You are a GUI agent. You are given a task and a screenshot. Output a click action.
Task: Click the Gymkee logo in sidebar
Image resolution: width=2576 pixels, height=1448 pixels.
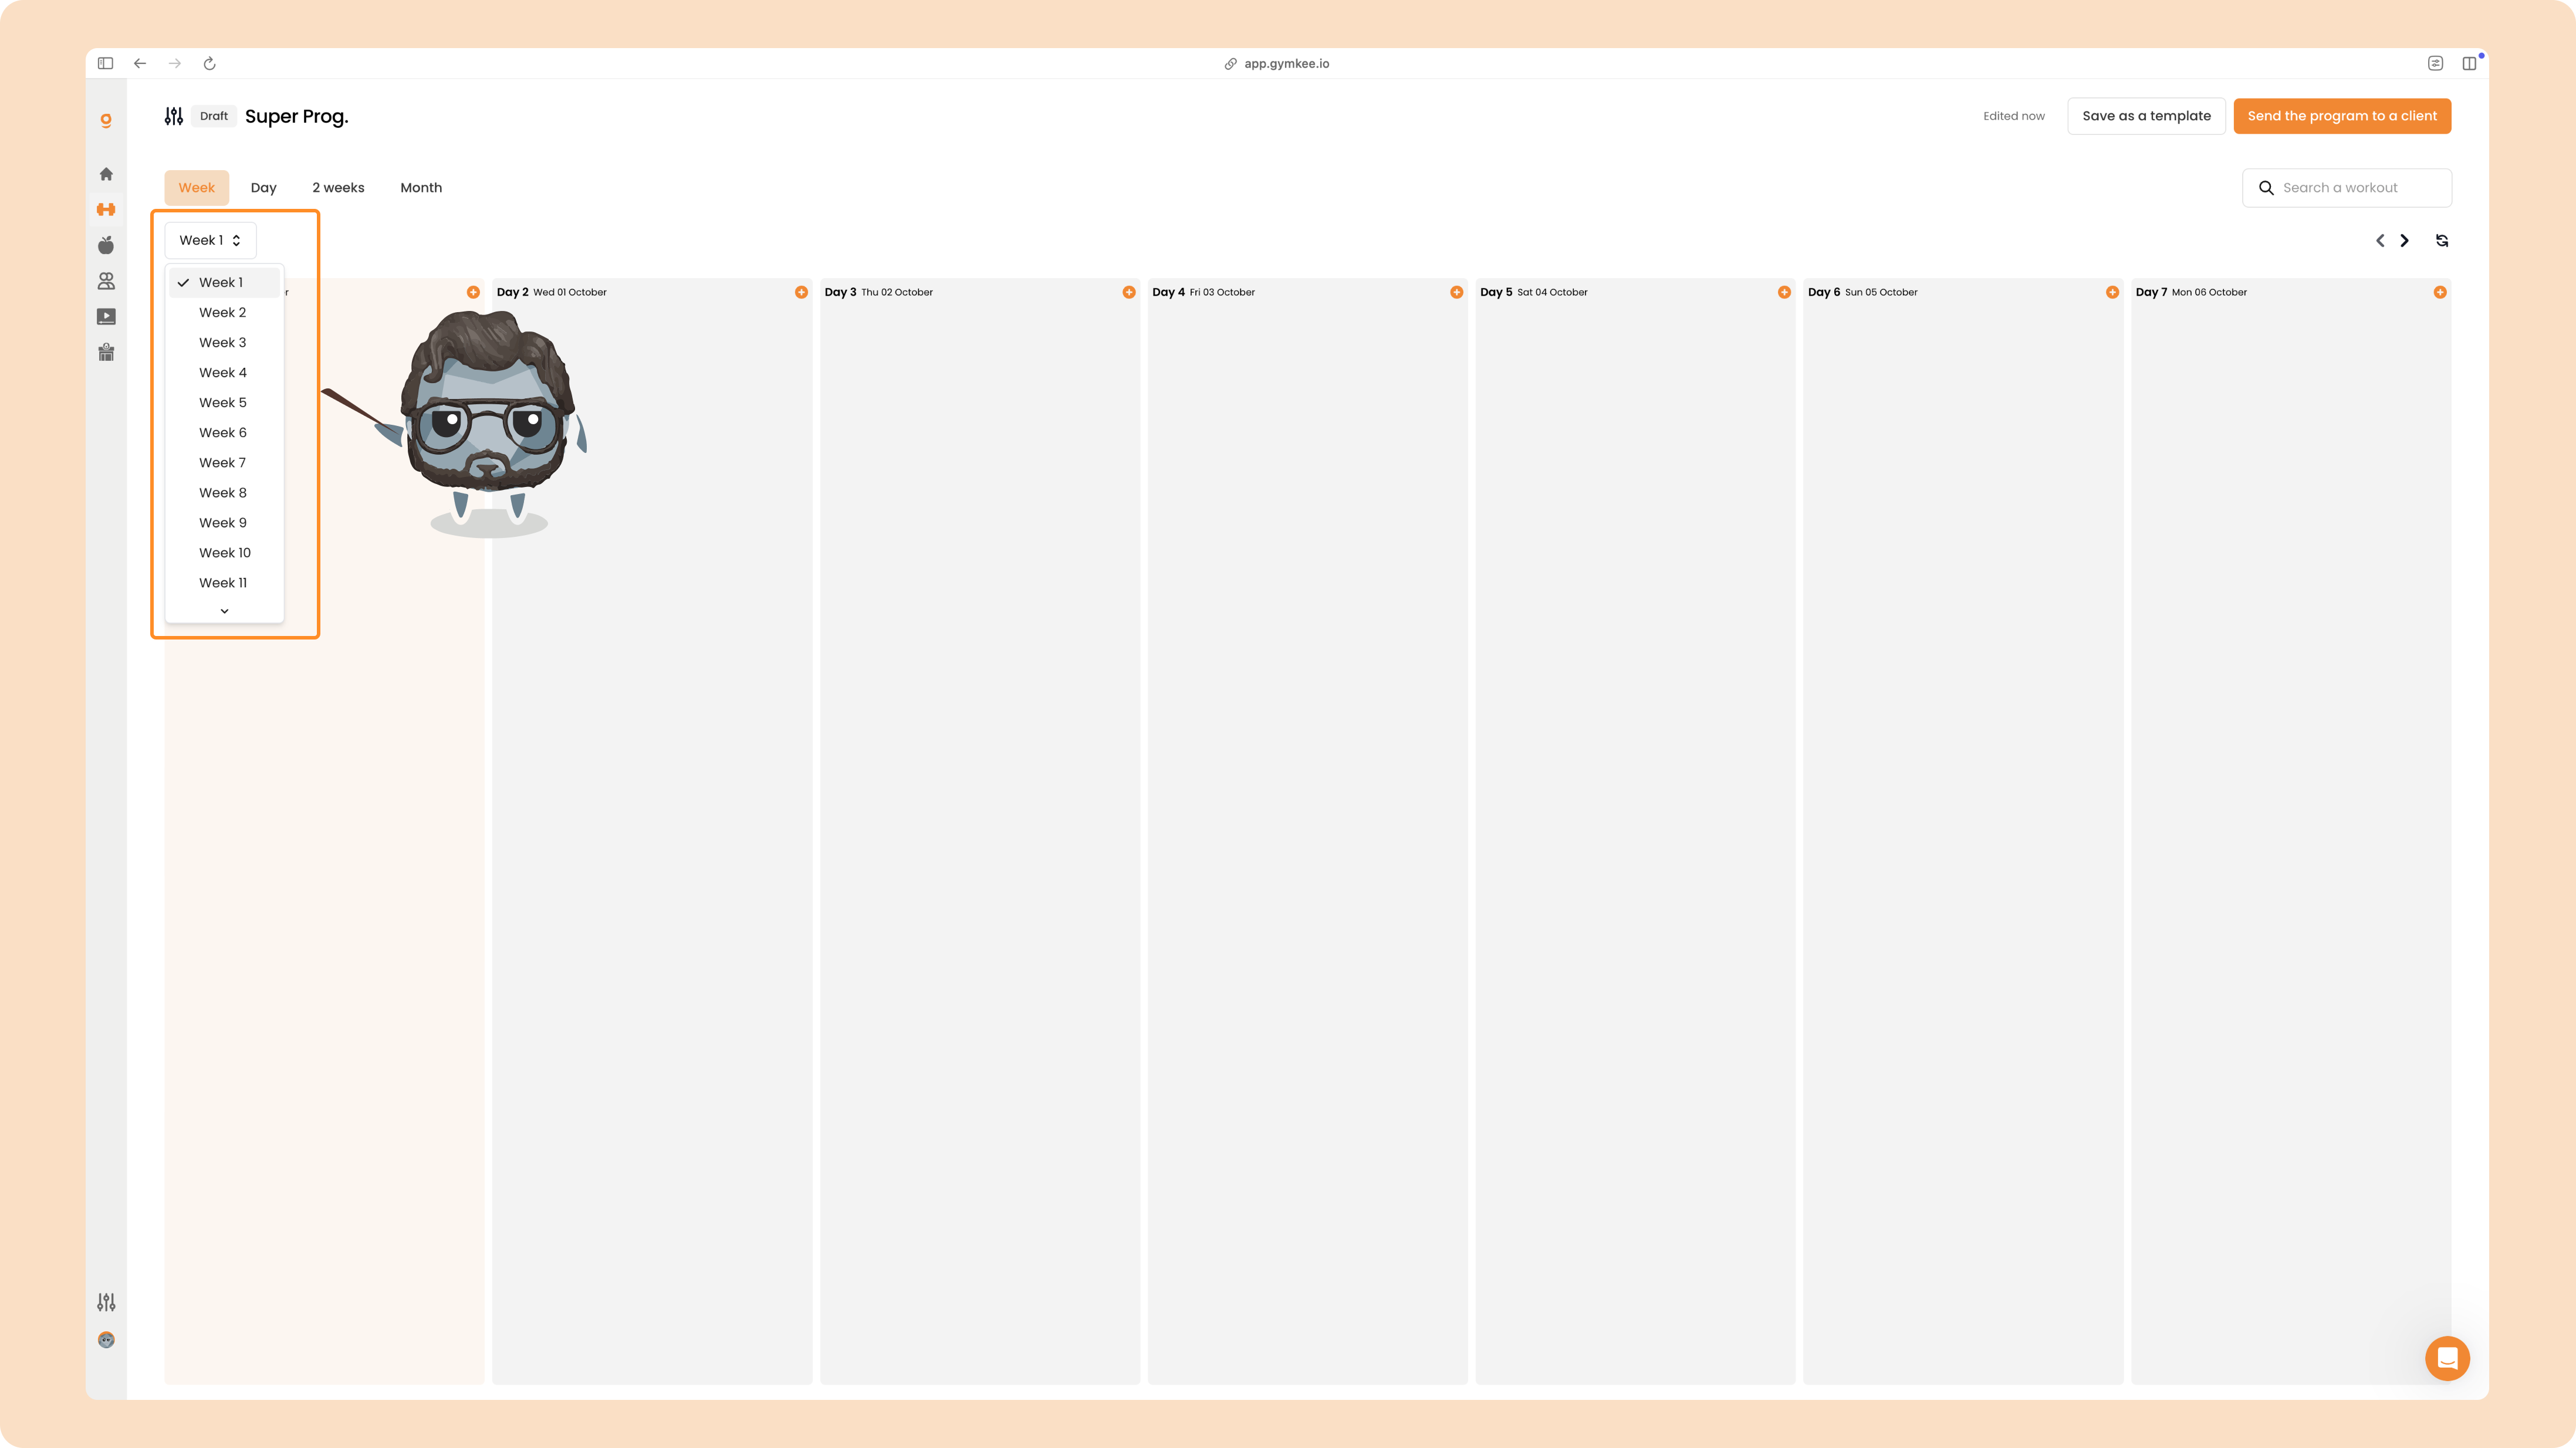(106, 120)
